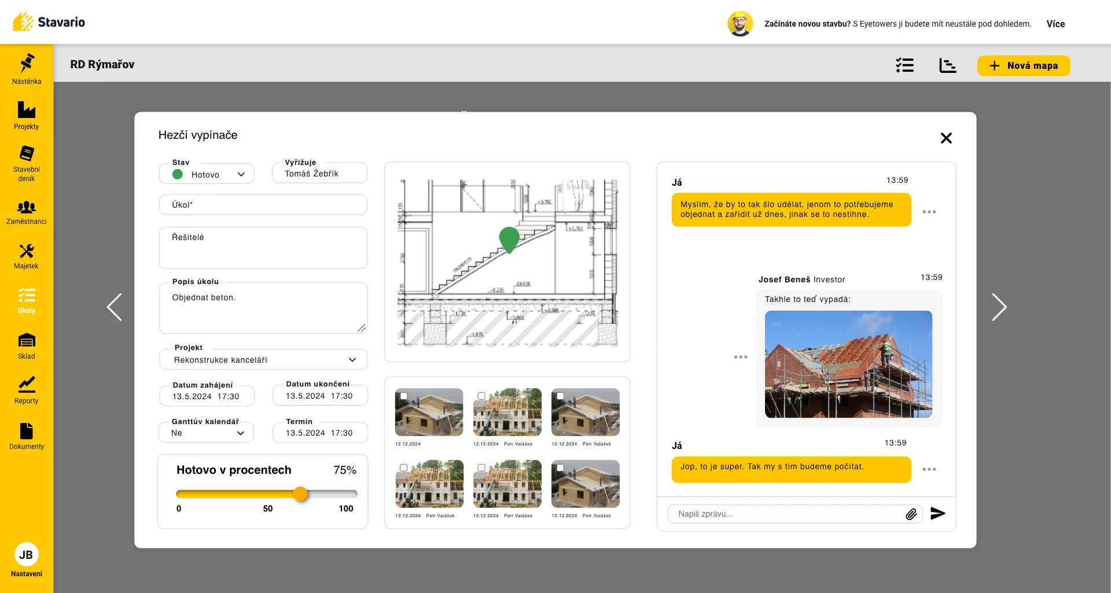Open Sklad section in sidebar
Screen dimensions: 1111x593
pos(27,346)
